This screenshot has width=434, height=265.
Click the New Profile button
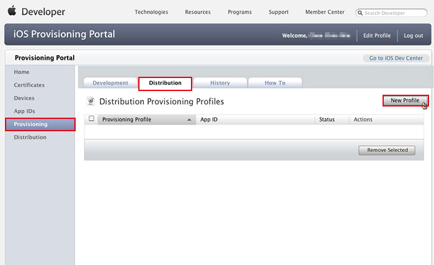405,100
